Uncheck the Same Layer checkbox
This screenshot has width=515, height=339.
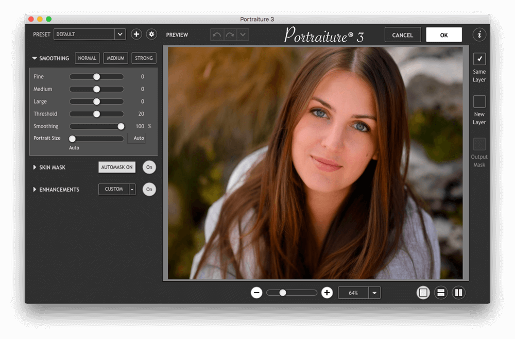coord(479,59)
